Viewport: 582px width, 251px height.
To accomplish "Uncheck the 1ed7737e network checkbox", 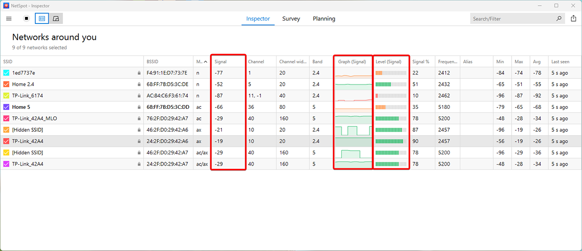I will click(x=6, y=73).
